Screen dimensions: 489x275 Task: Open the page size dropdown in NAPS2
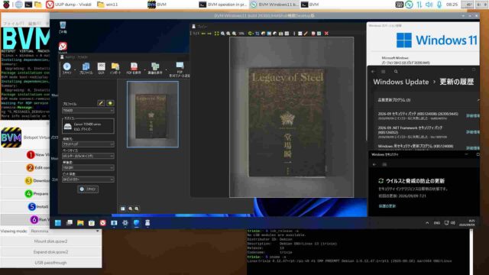point(88,156)
